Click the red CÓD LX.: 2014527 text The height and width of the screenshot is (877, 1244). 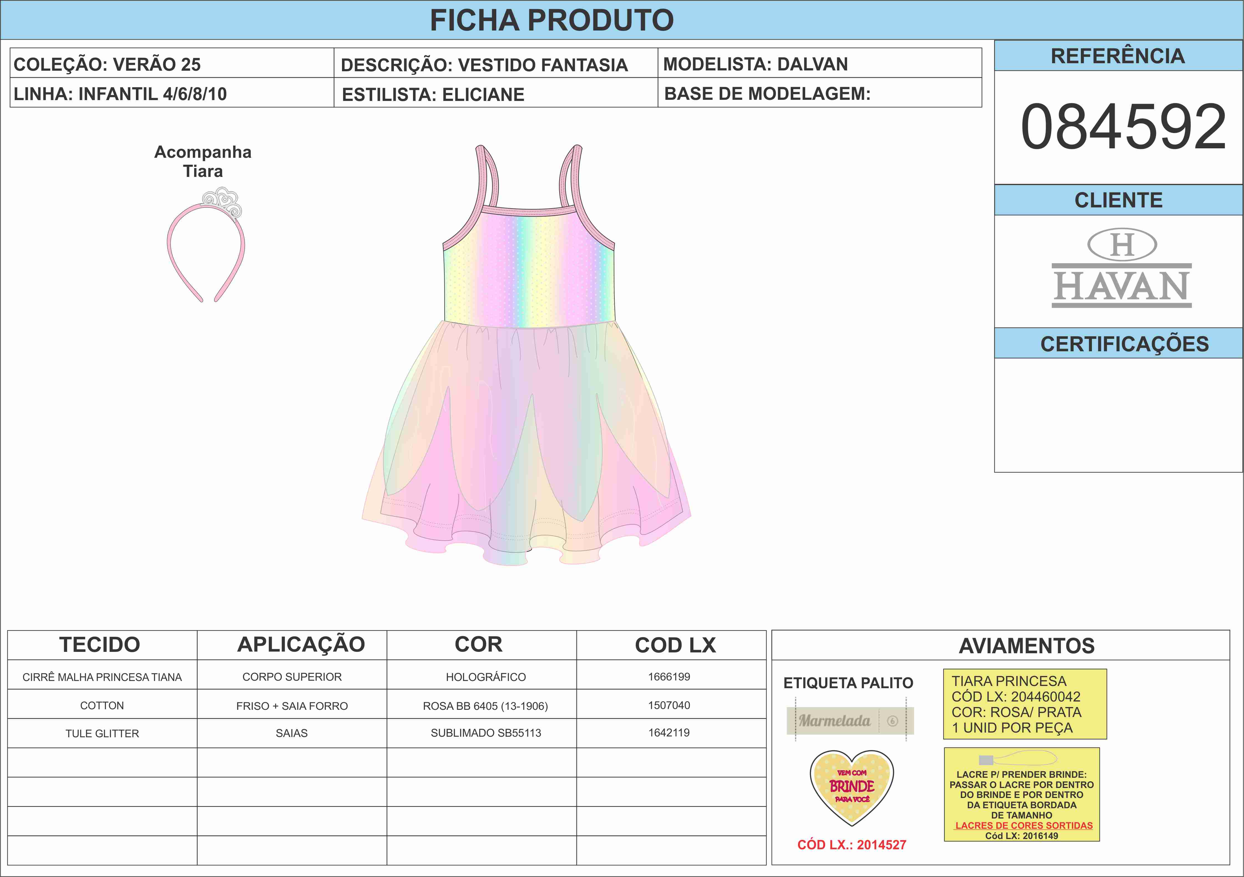[851, 845]
